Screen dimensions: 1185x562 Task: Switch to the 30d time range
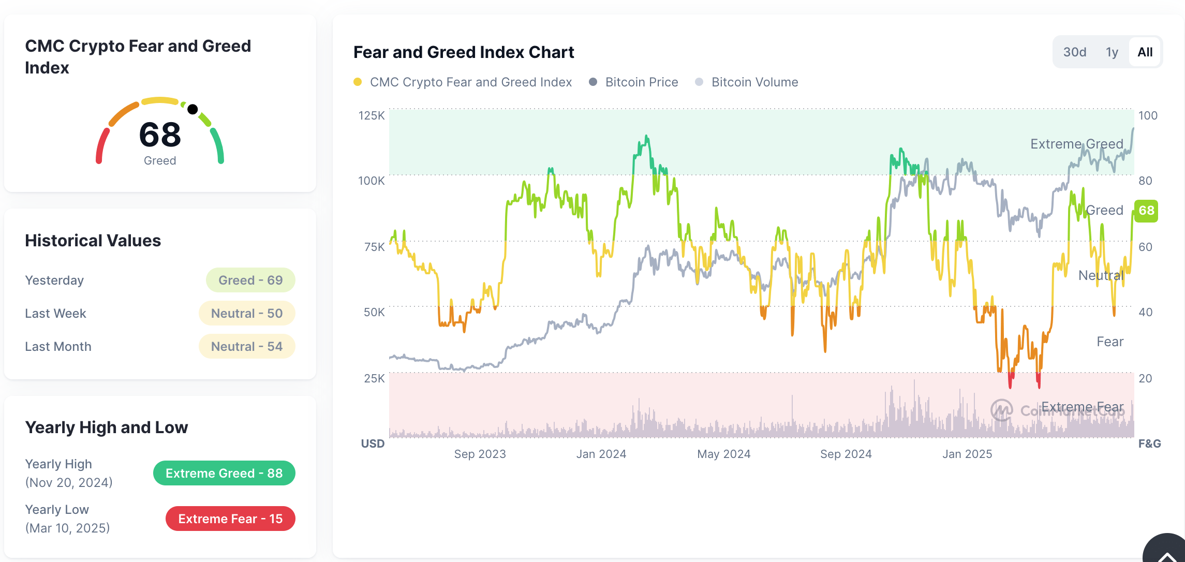pos(1075,52)
